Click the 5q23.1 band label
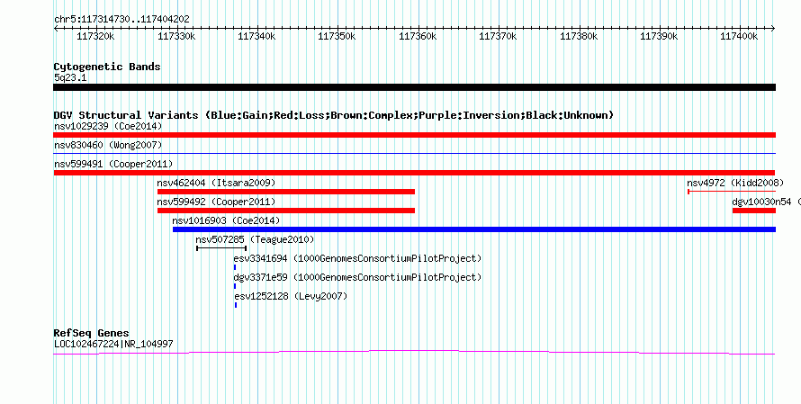The image size is (801, 404). 70,77
